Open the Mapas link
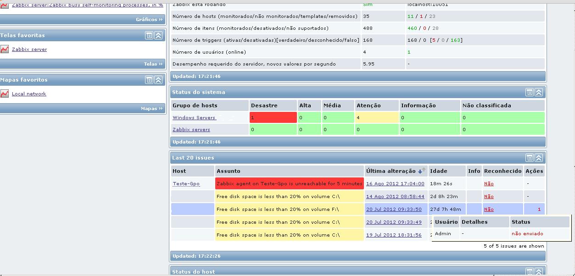The width and height of the screenshot is (575, 276). [151, 108]
